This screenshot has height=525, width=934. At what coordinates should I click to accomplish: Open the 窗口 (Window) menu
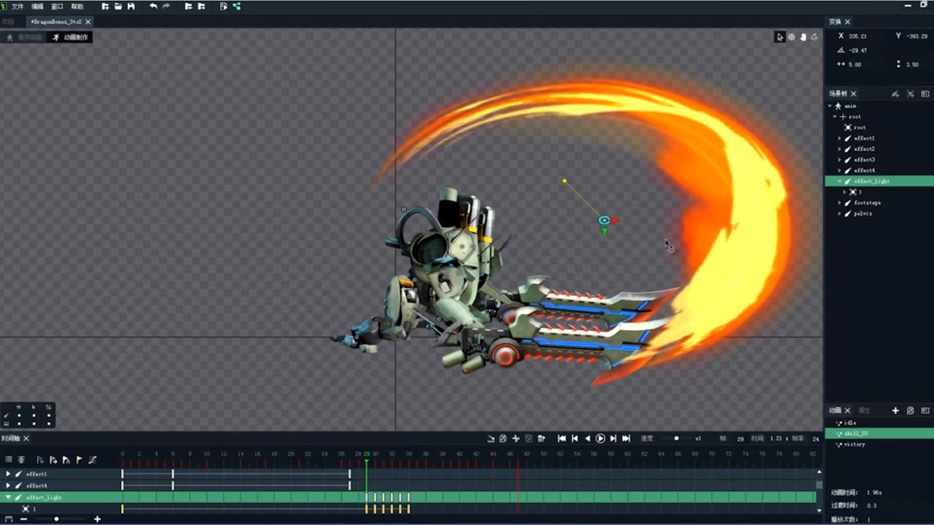pos(57,7)
